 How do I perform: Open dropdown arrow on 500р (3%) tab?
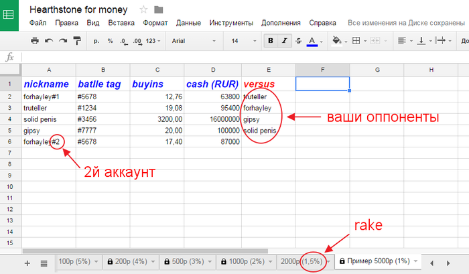click(x=210, y=261)
